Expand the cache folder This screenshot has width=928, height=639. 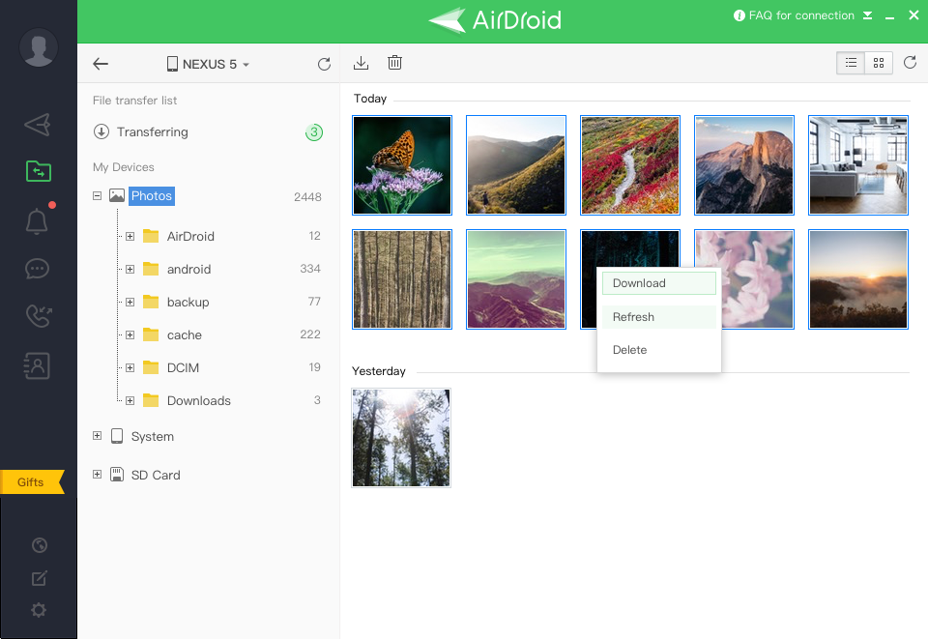(x=130, y=334)
